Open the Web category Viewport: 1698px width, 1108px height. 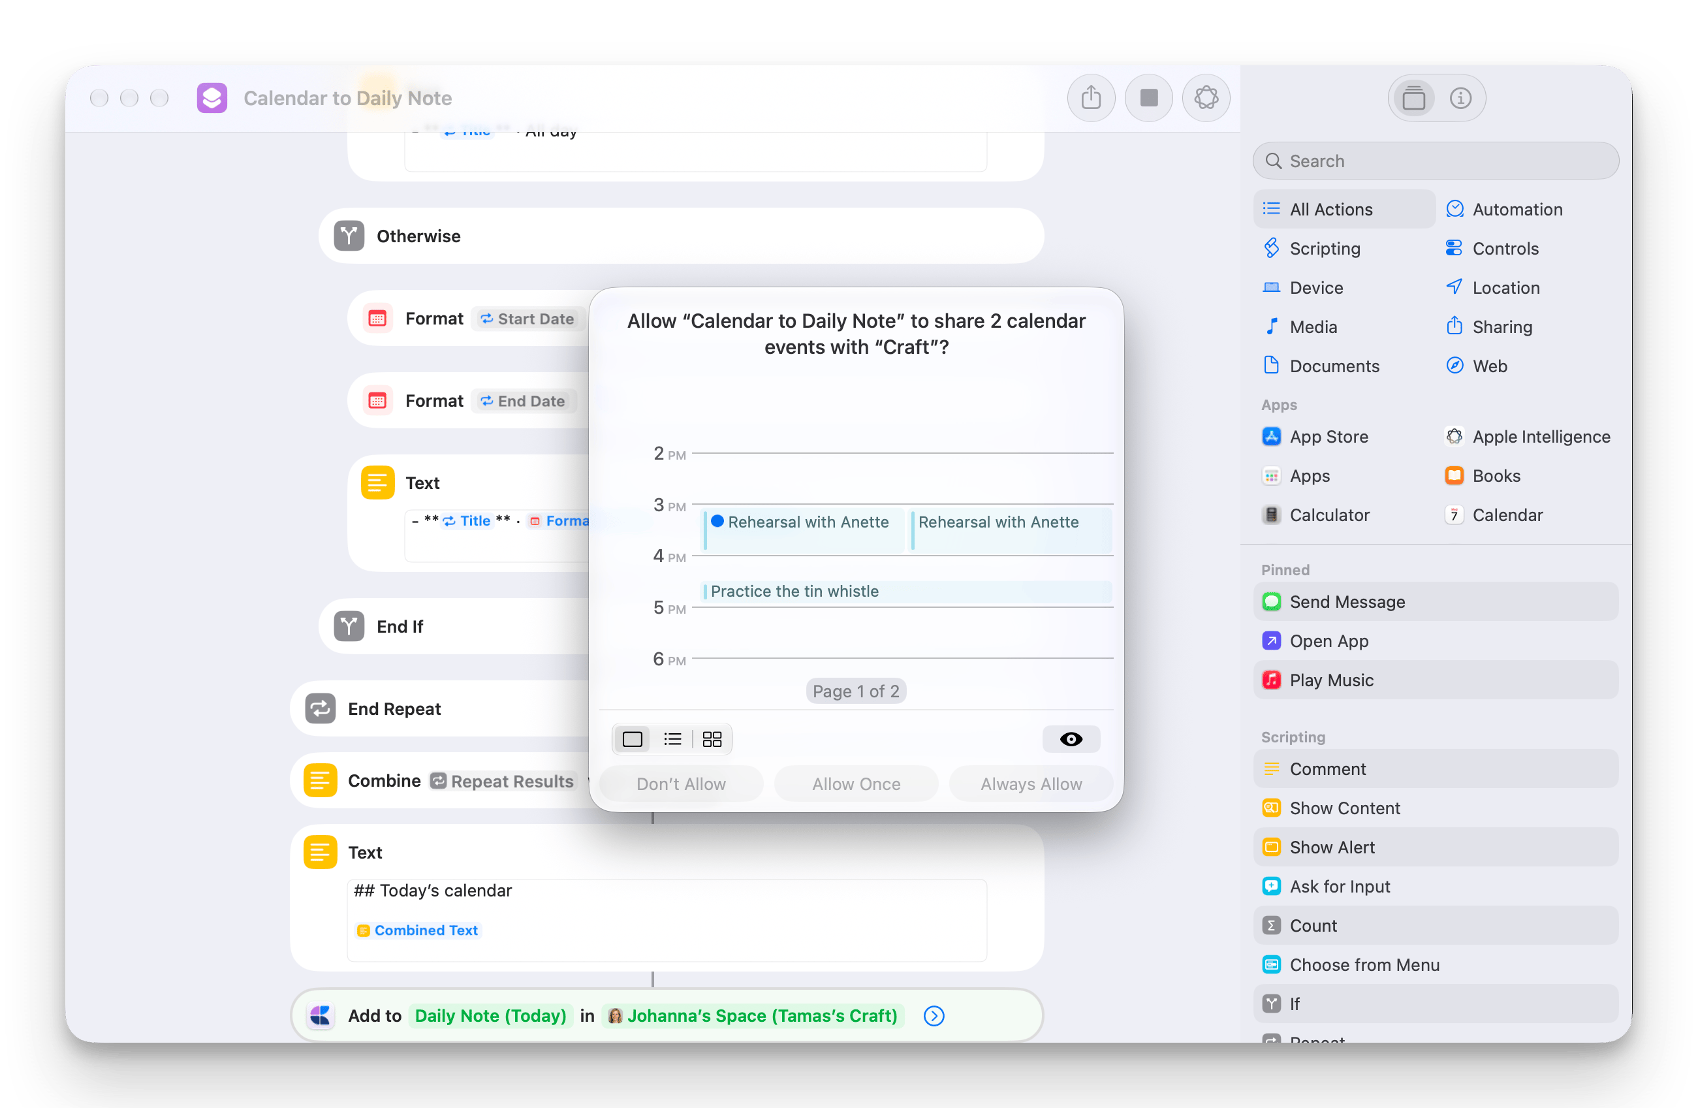(x=1477, y=366)
